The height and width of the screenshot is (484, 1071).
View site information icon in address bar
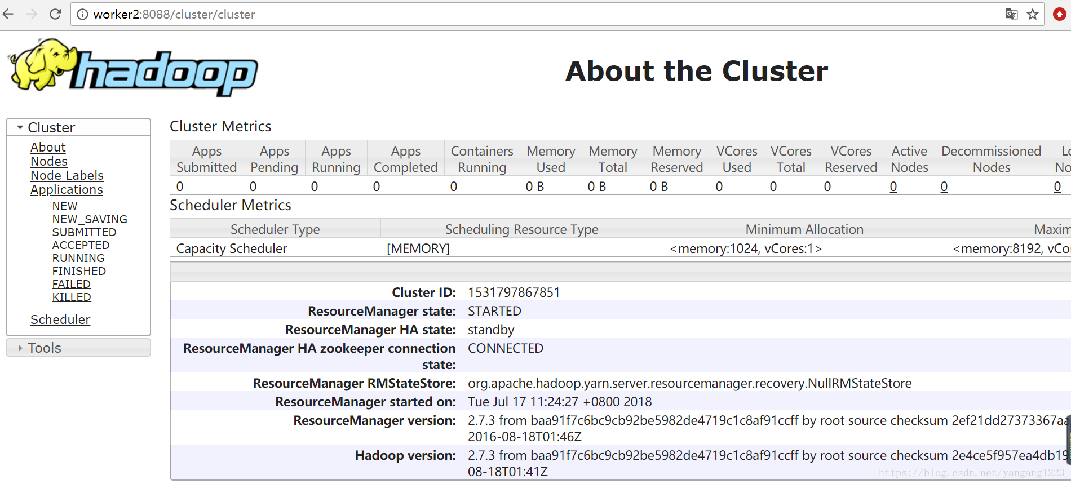click(82, 14)
